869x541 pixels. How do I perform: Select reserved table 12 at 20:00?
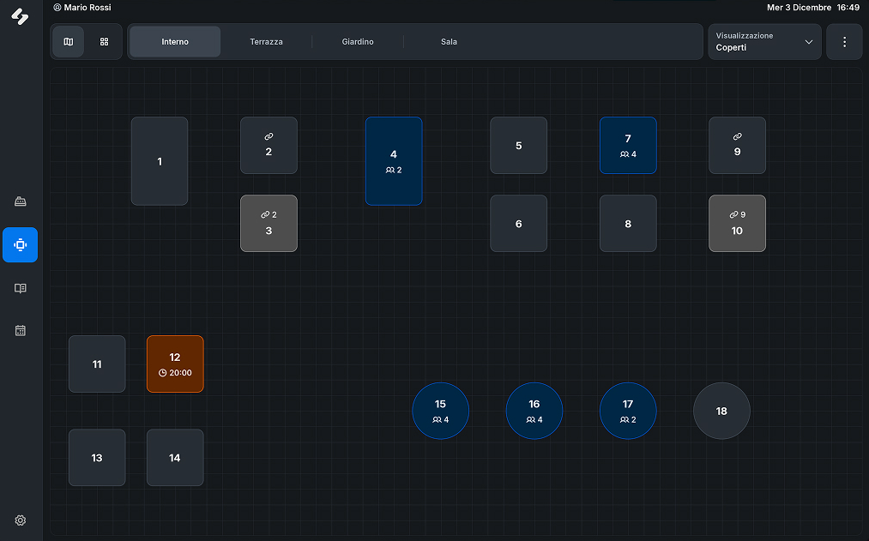175,364
